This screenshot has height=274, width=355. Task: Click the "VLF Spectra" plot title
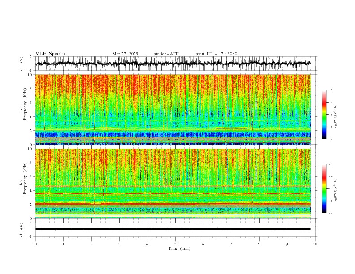(x=51, y=54)
